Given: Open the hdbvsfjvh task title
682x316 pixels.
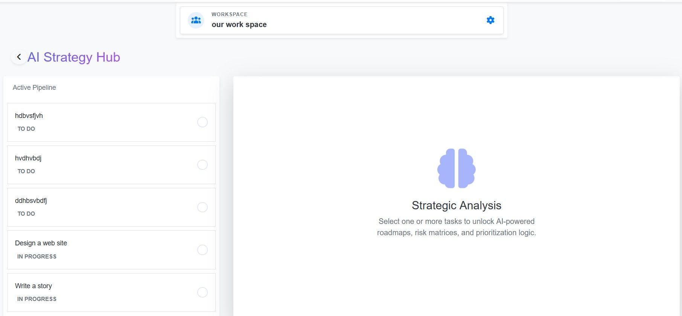Looking at the screenshot, I should pos(29,116).
